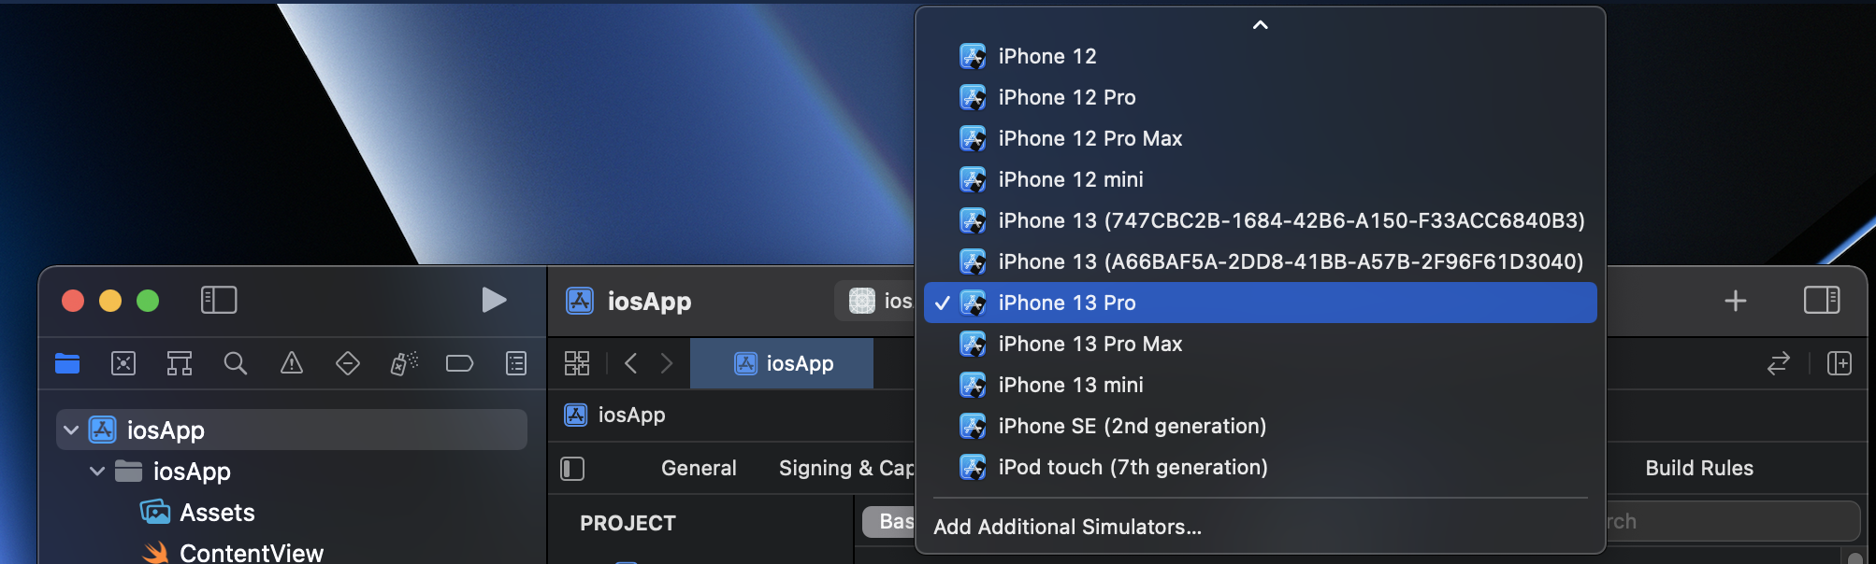Click the iosApp scheme icon in the toolbar
This screenshot has width=1876, height=564.
pos(862,301)
